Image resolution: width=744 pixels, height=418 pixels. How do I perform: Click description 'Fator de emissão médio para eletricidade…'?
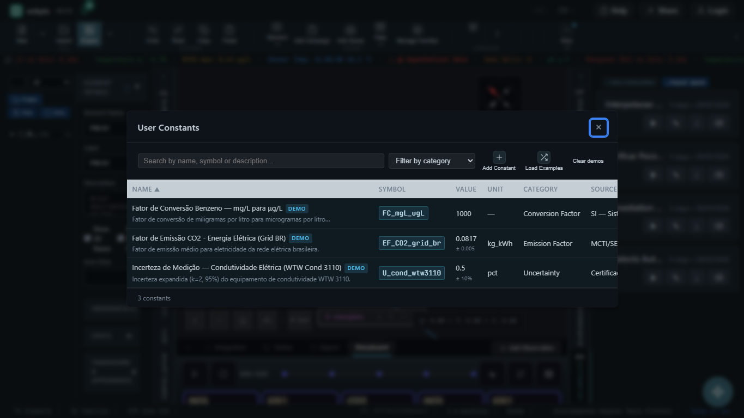(x=225, y=249)
